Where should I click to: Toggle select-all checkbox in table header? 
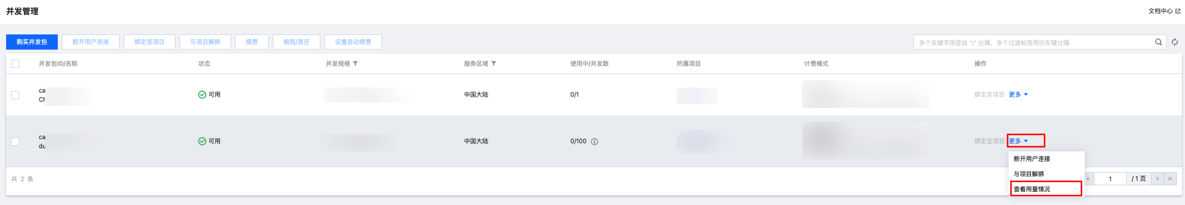(15, 64)
